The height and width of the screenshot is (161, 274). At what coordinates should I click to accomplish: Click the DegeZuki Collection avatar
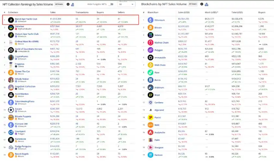coord(11,87)
